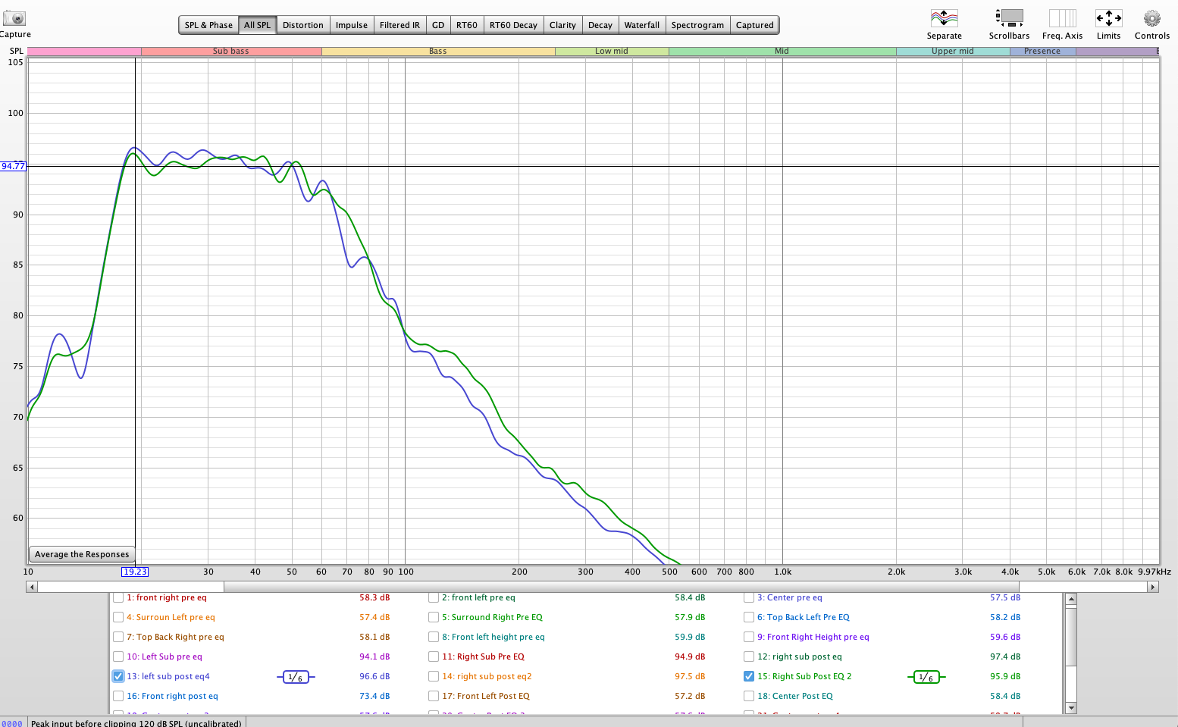Enable the Center Post EQ trace
The image size is (1178, 727).
point(749,696)
